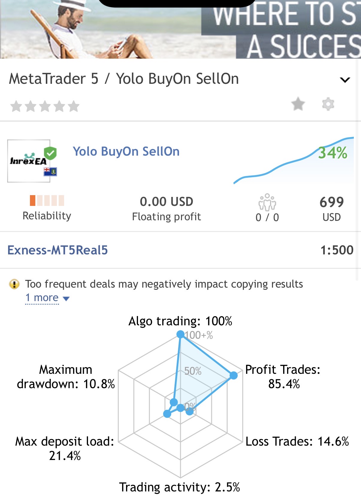The image size is (361, 501).
Task: Click the blue triangle next to '1 more'
Action: click(66, 298)
